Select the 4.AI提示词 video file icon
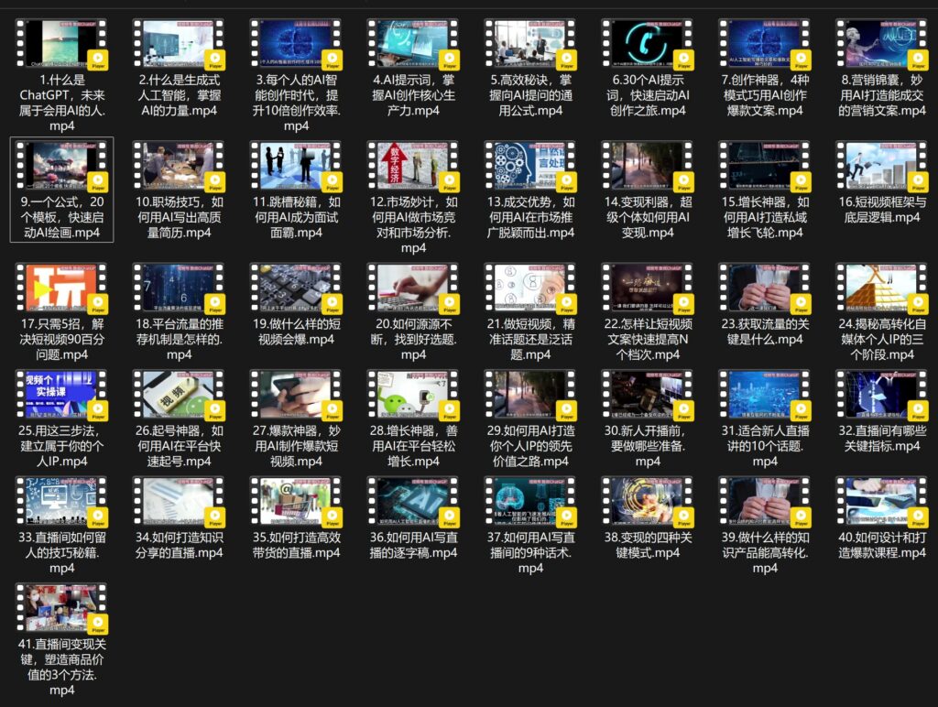 click(413, 44)
